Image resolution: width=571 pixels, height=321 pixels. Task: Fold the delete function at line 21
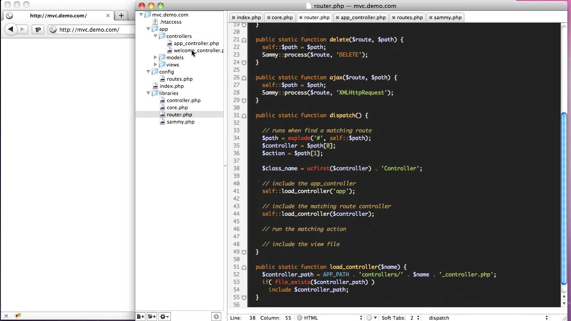click(x=244, y=40)
